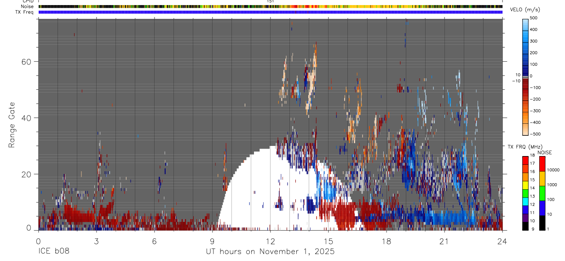The height and width of the screenshot is (261, 565).
Task: Select the 3 tick on UT hours axis
Action: click(x=96, y=241)
